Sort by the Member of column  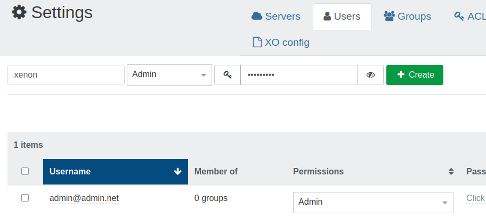(x=216, y=171)
